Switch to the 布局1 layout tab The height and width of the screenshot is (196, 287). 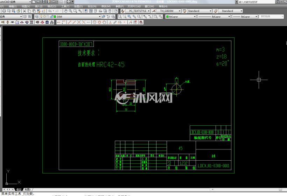pyautogui.click(x=28, y=190)
